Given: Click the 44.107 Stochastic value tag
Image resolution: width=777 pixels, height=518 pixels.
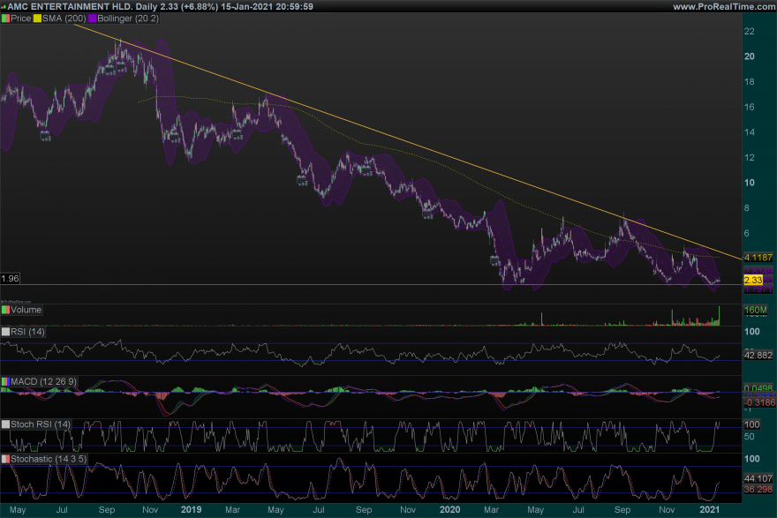Looking at the screenshot, I should 758,478.
